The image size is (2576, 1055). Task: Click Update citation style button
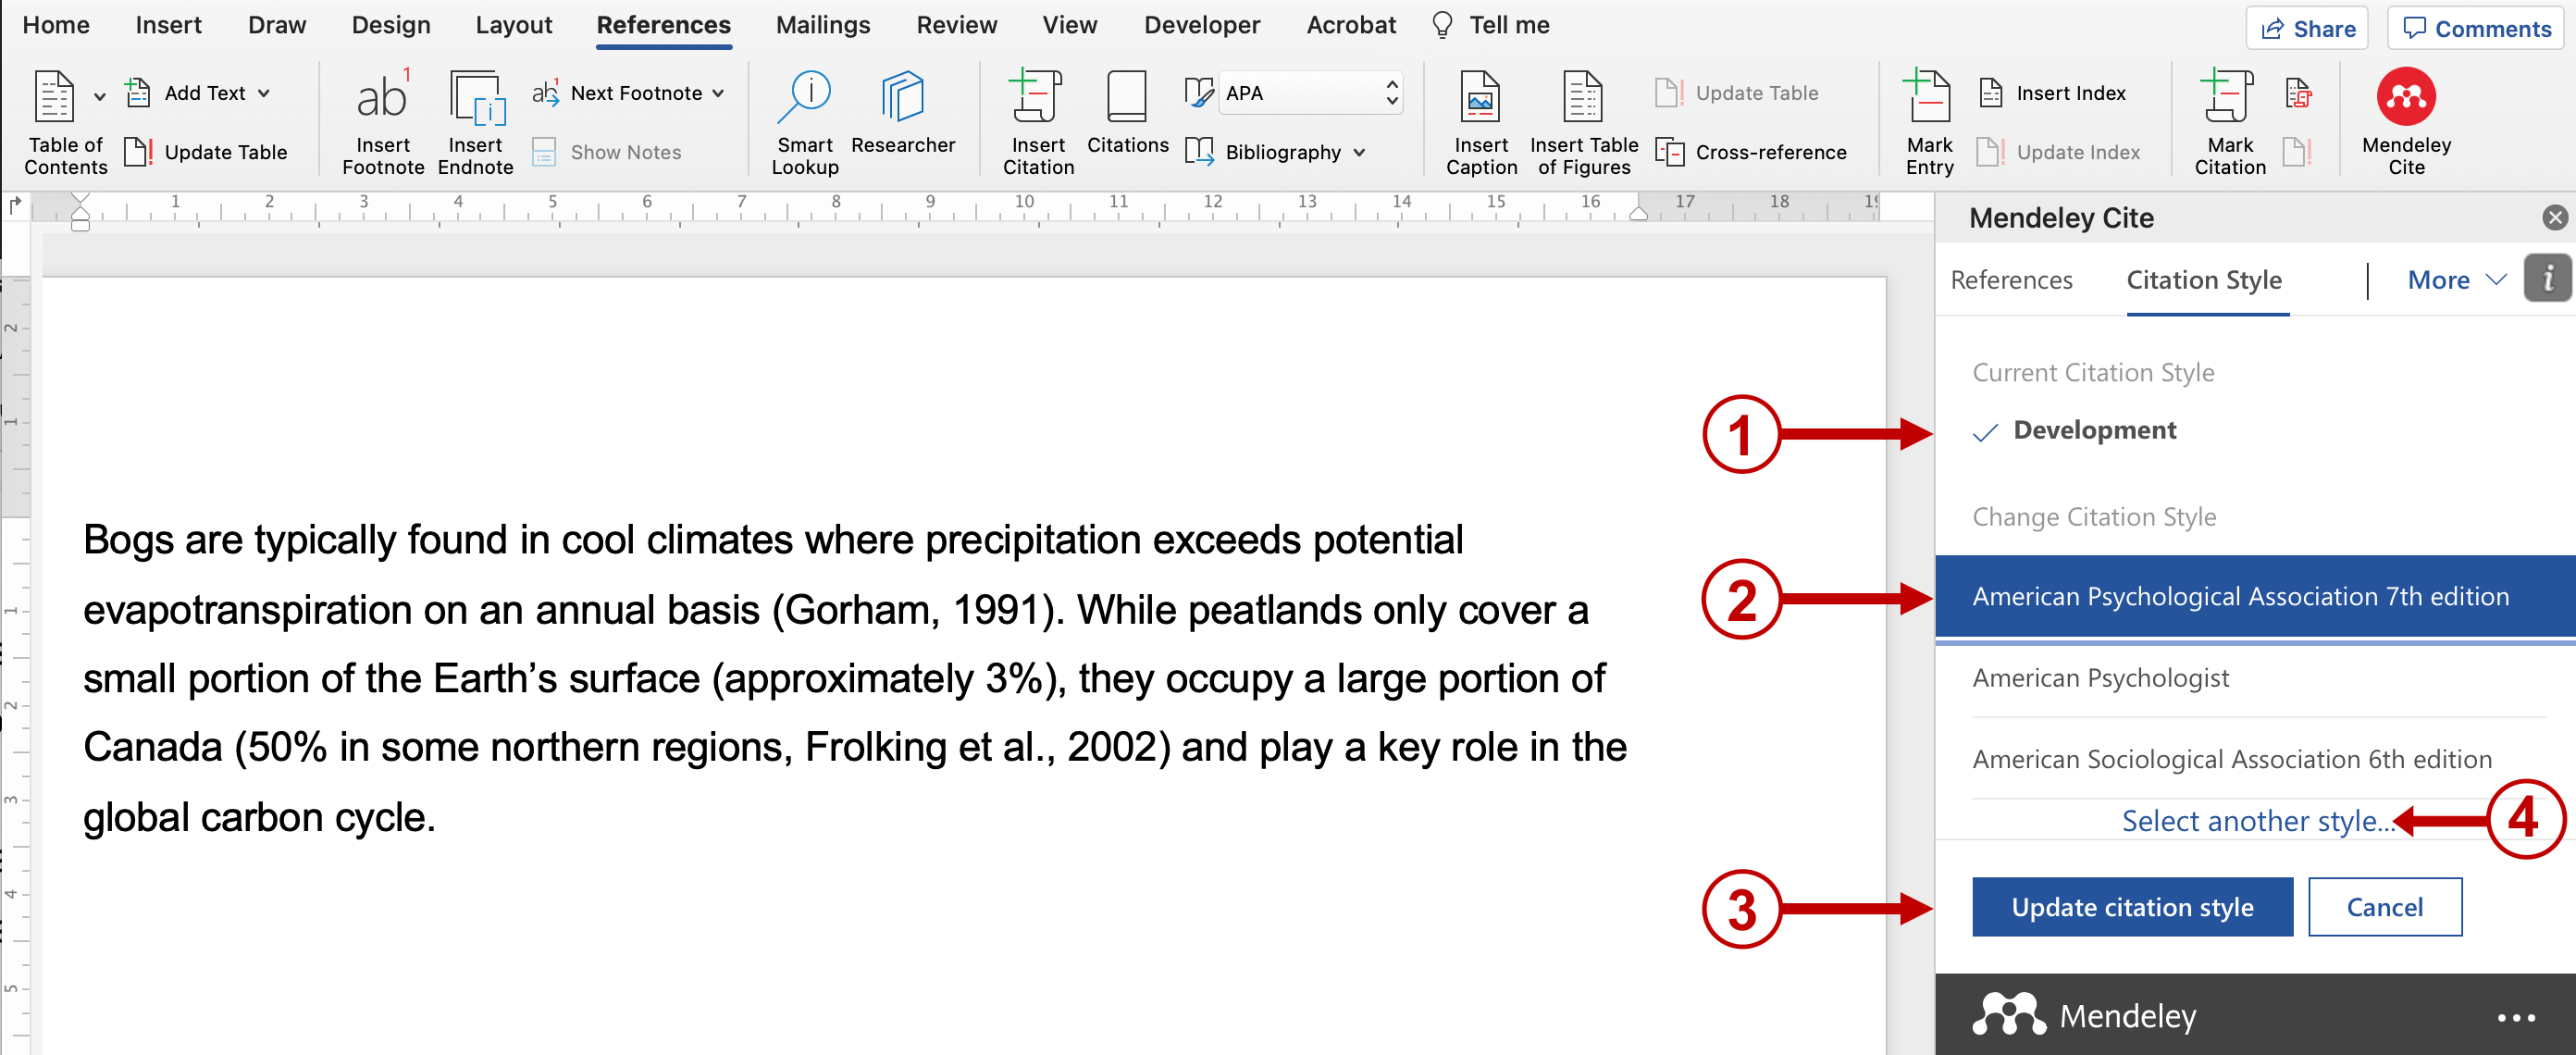[x=2132, y=907]
